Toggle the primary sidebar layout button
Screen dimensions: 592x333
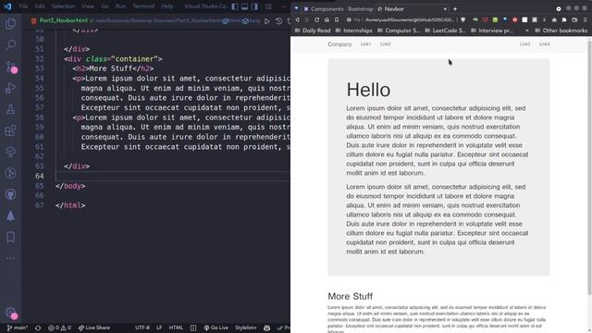(235, 6)
